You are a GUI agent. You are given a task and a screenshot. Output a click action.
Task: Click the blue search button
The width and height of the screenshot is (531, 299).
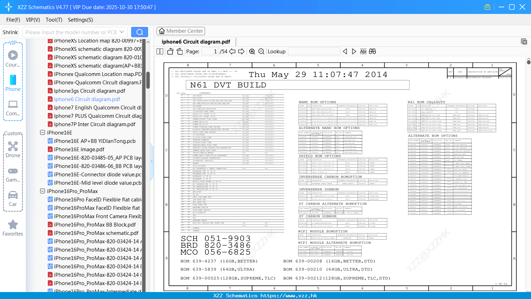tap(139, 32)
